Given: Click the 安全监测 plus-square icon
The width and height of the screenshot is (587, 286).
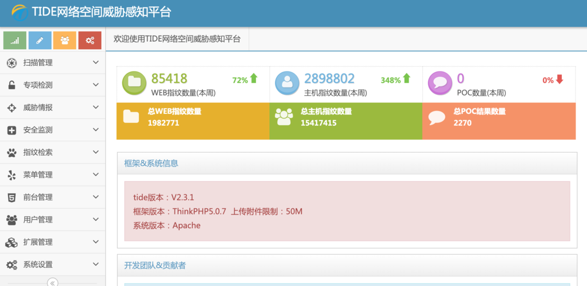Looking at the screenshot, I should point(12,130).
